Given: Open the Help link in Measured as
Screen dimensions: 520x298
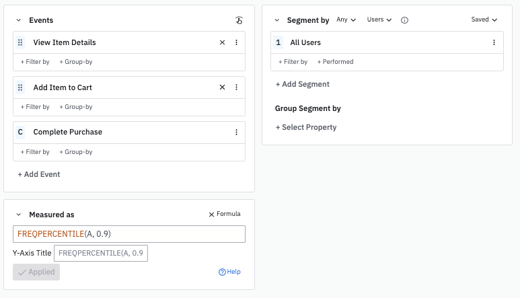Looking at the screenshot, I should (229, 272).
